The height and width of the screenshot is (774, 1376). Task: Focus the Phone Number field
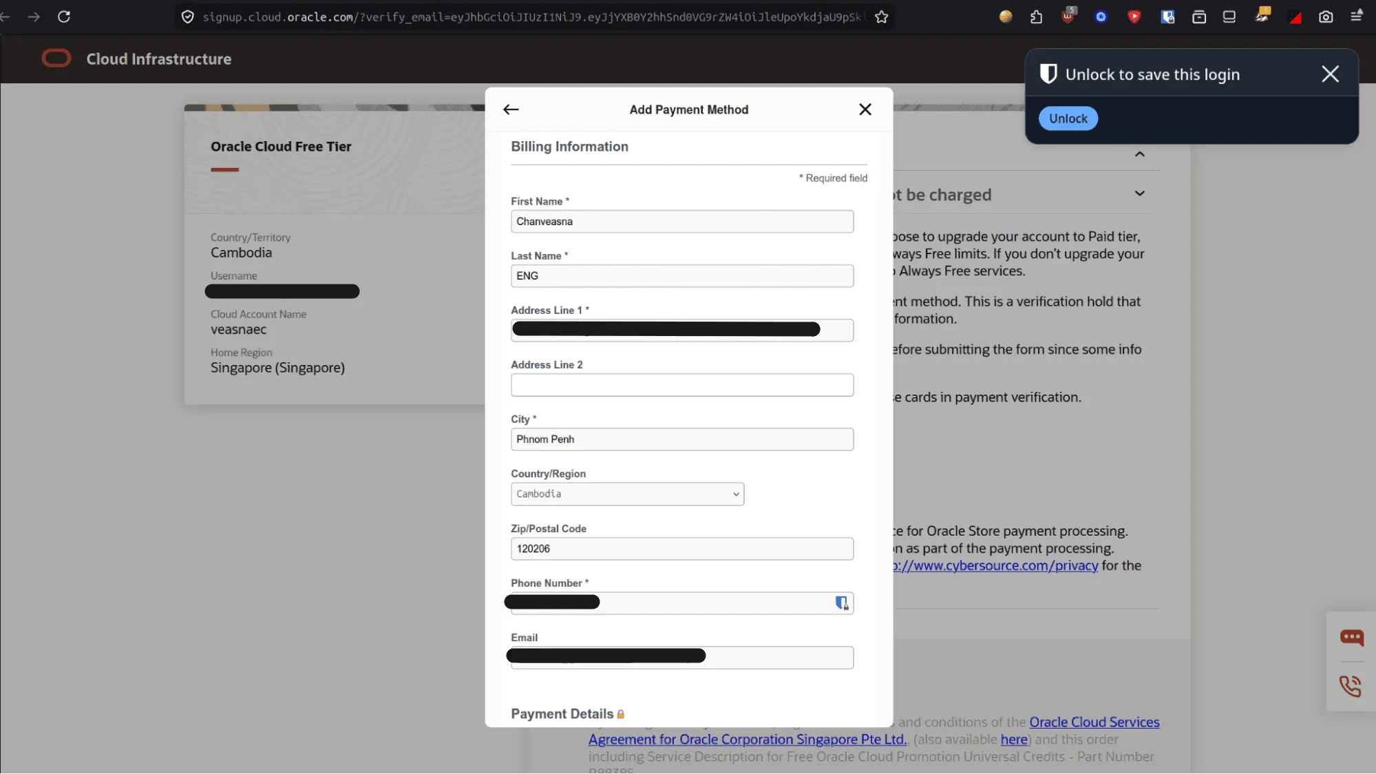click(x=682, y=603)
